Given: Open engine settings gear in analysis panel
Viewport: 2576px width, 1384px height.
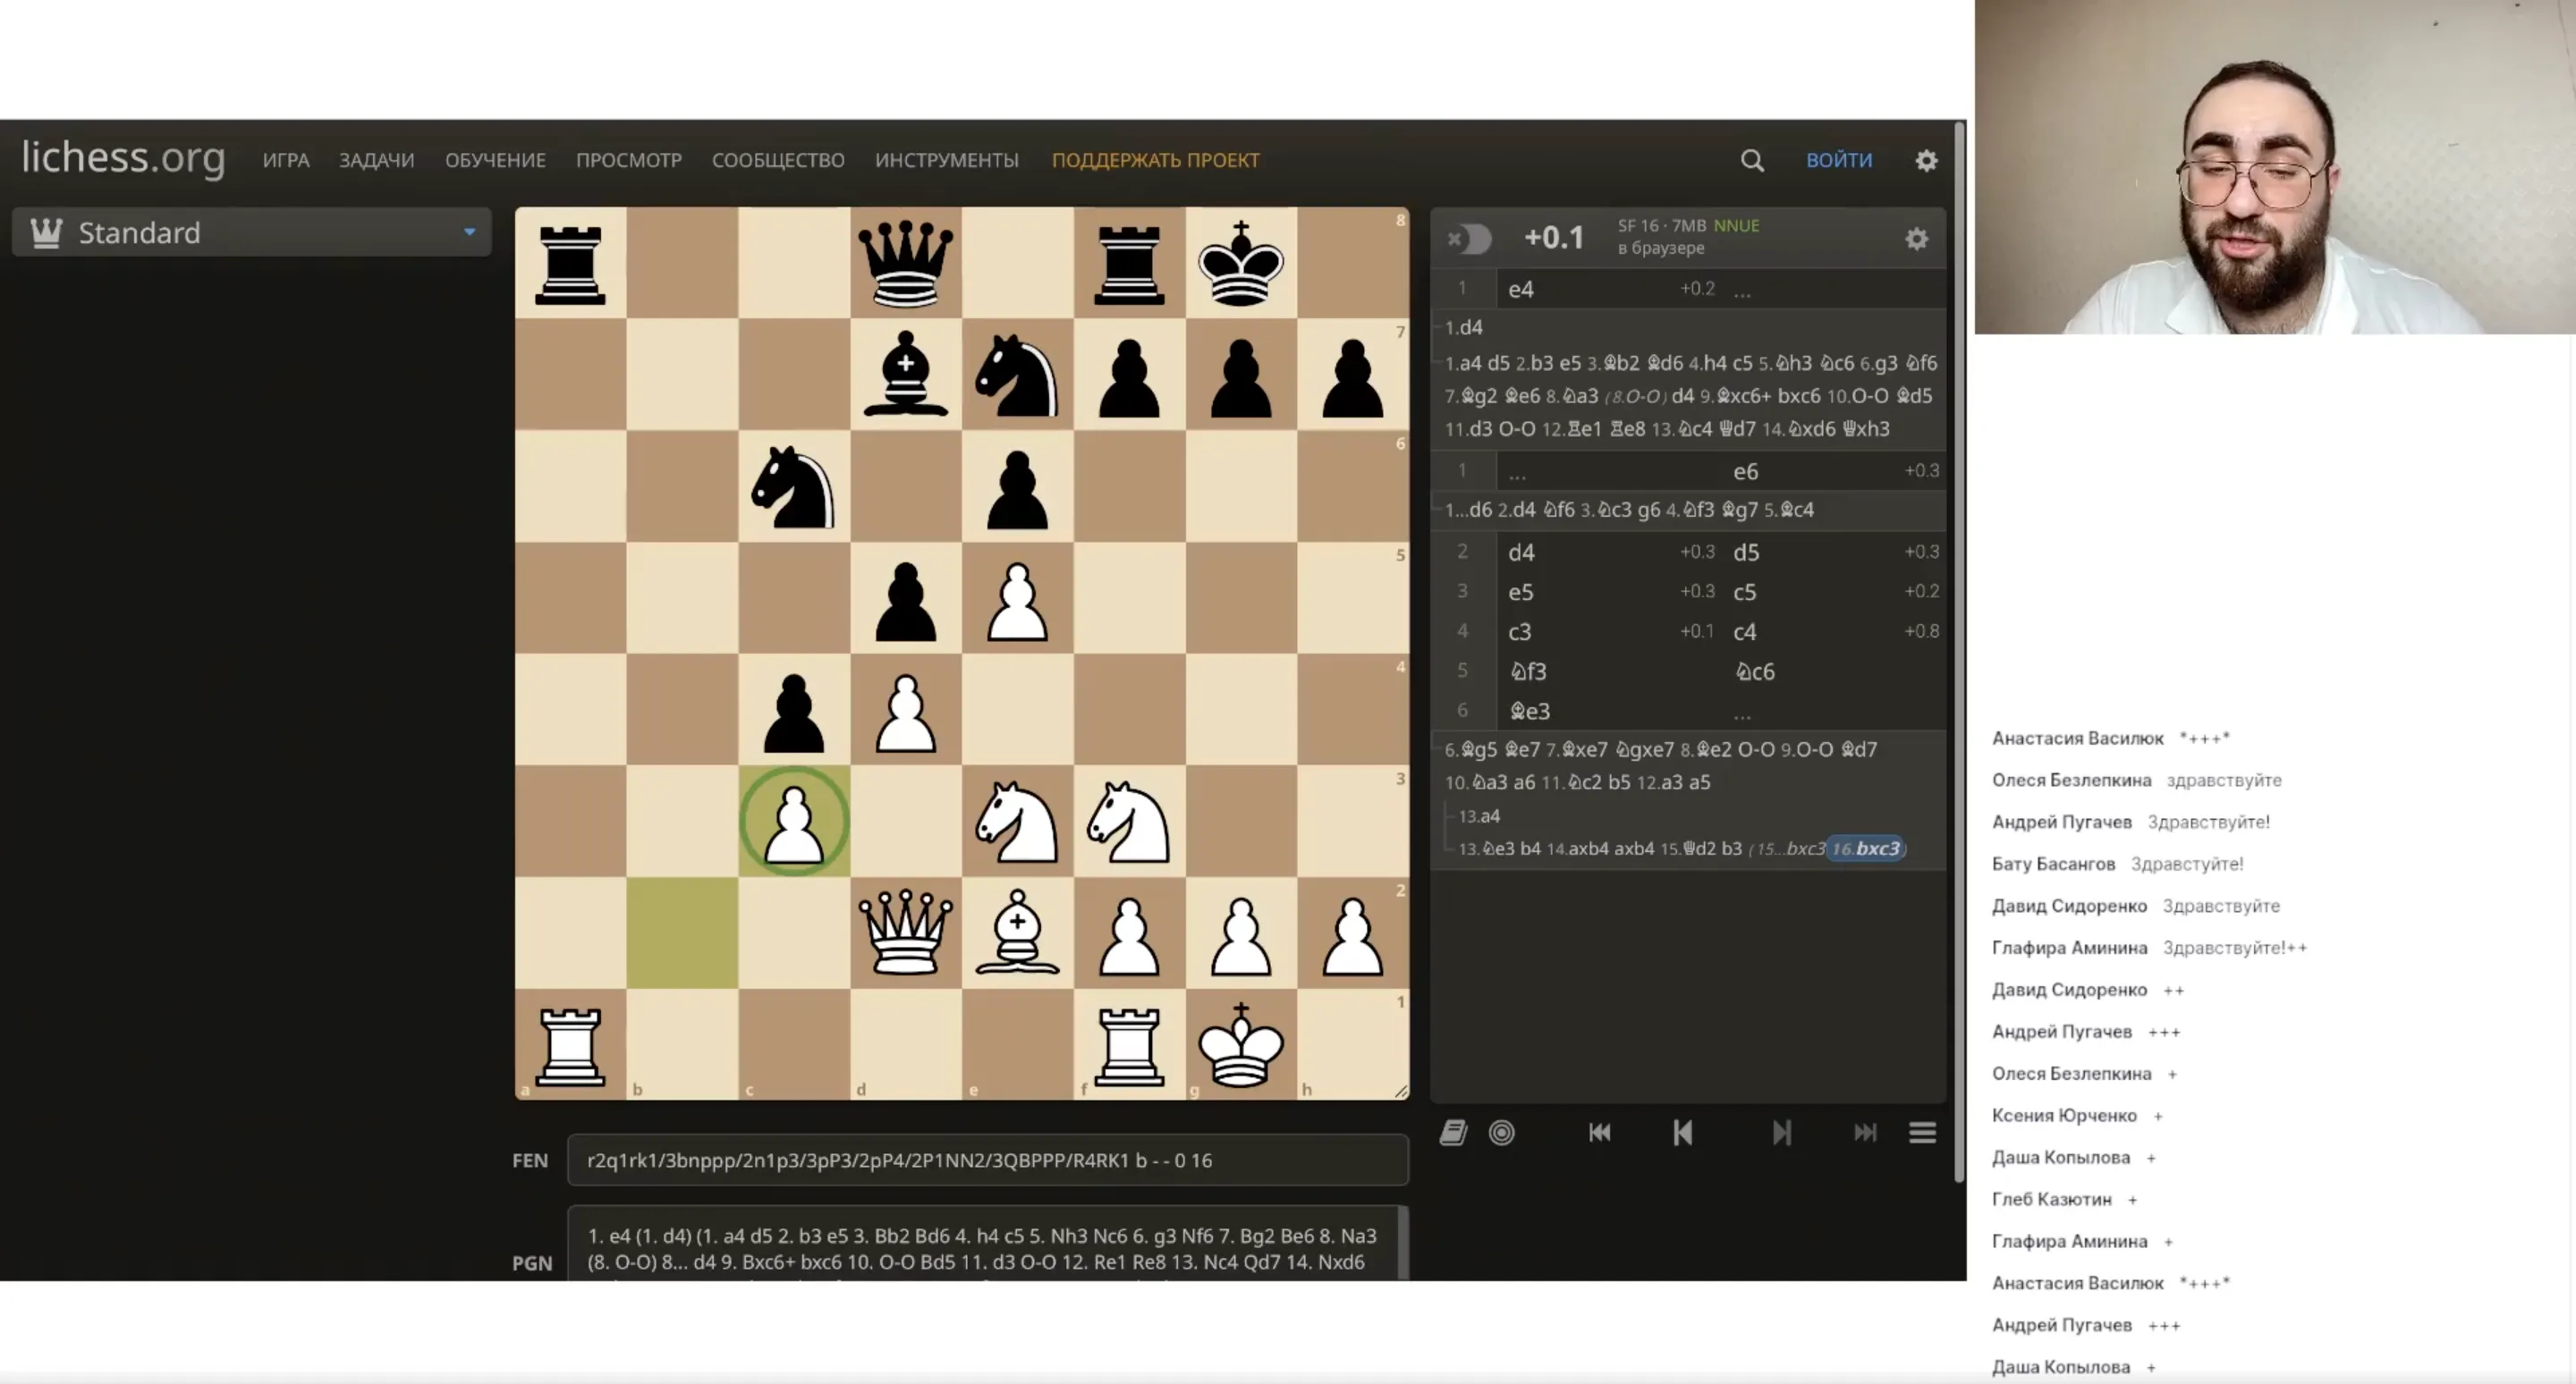Looking at the screenshot, I should click(x=1915, y=239).
